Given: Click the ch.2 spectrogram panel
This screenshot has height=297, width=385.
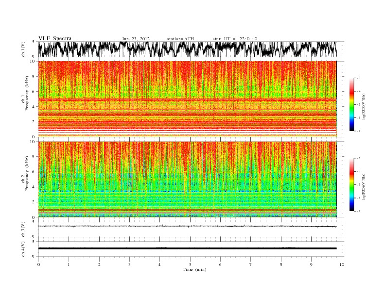Looking at the screenshot, I should tap(187, 180).
